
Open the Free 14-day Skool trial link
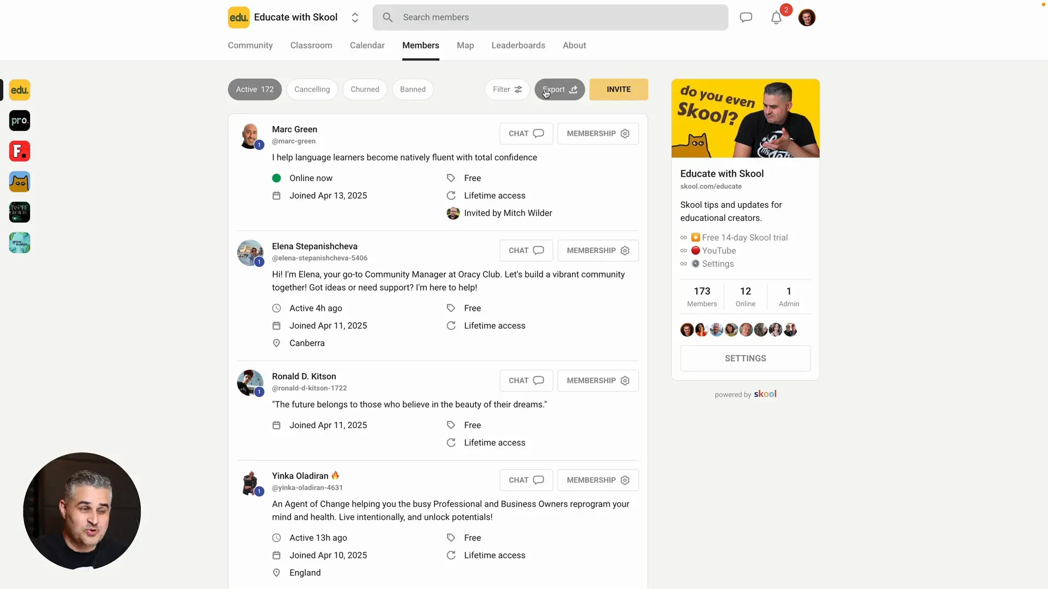click(x=745, y=238)
